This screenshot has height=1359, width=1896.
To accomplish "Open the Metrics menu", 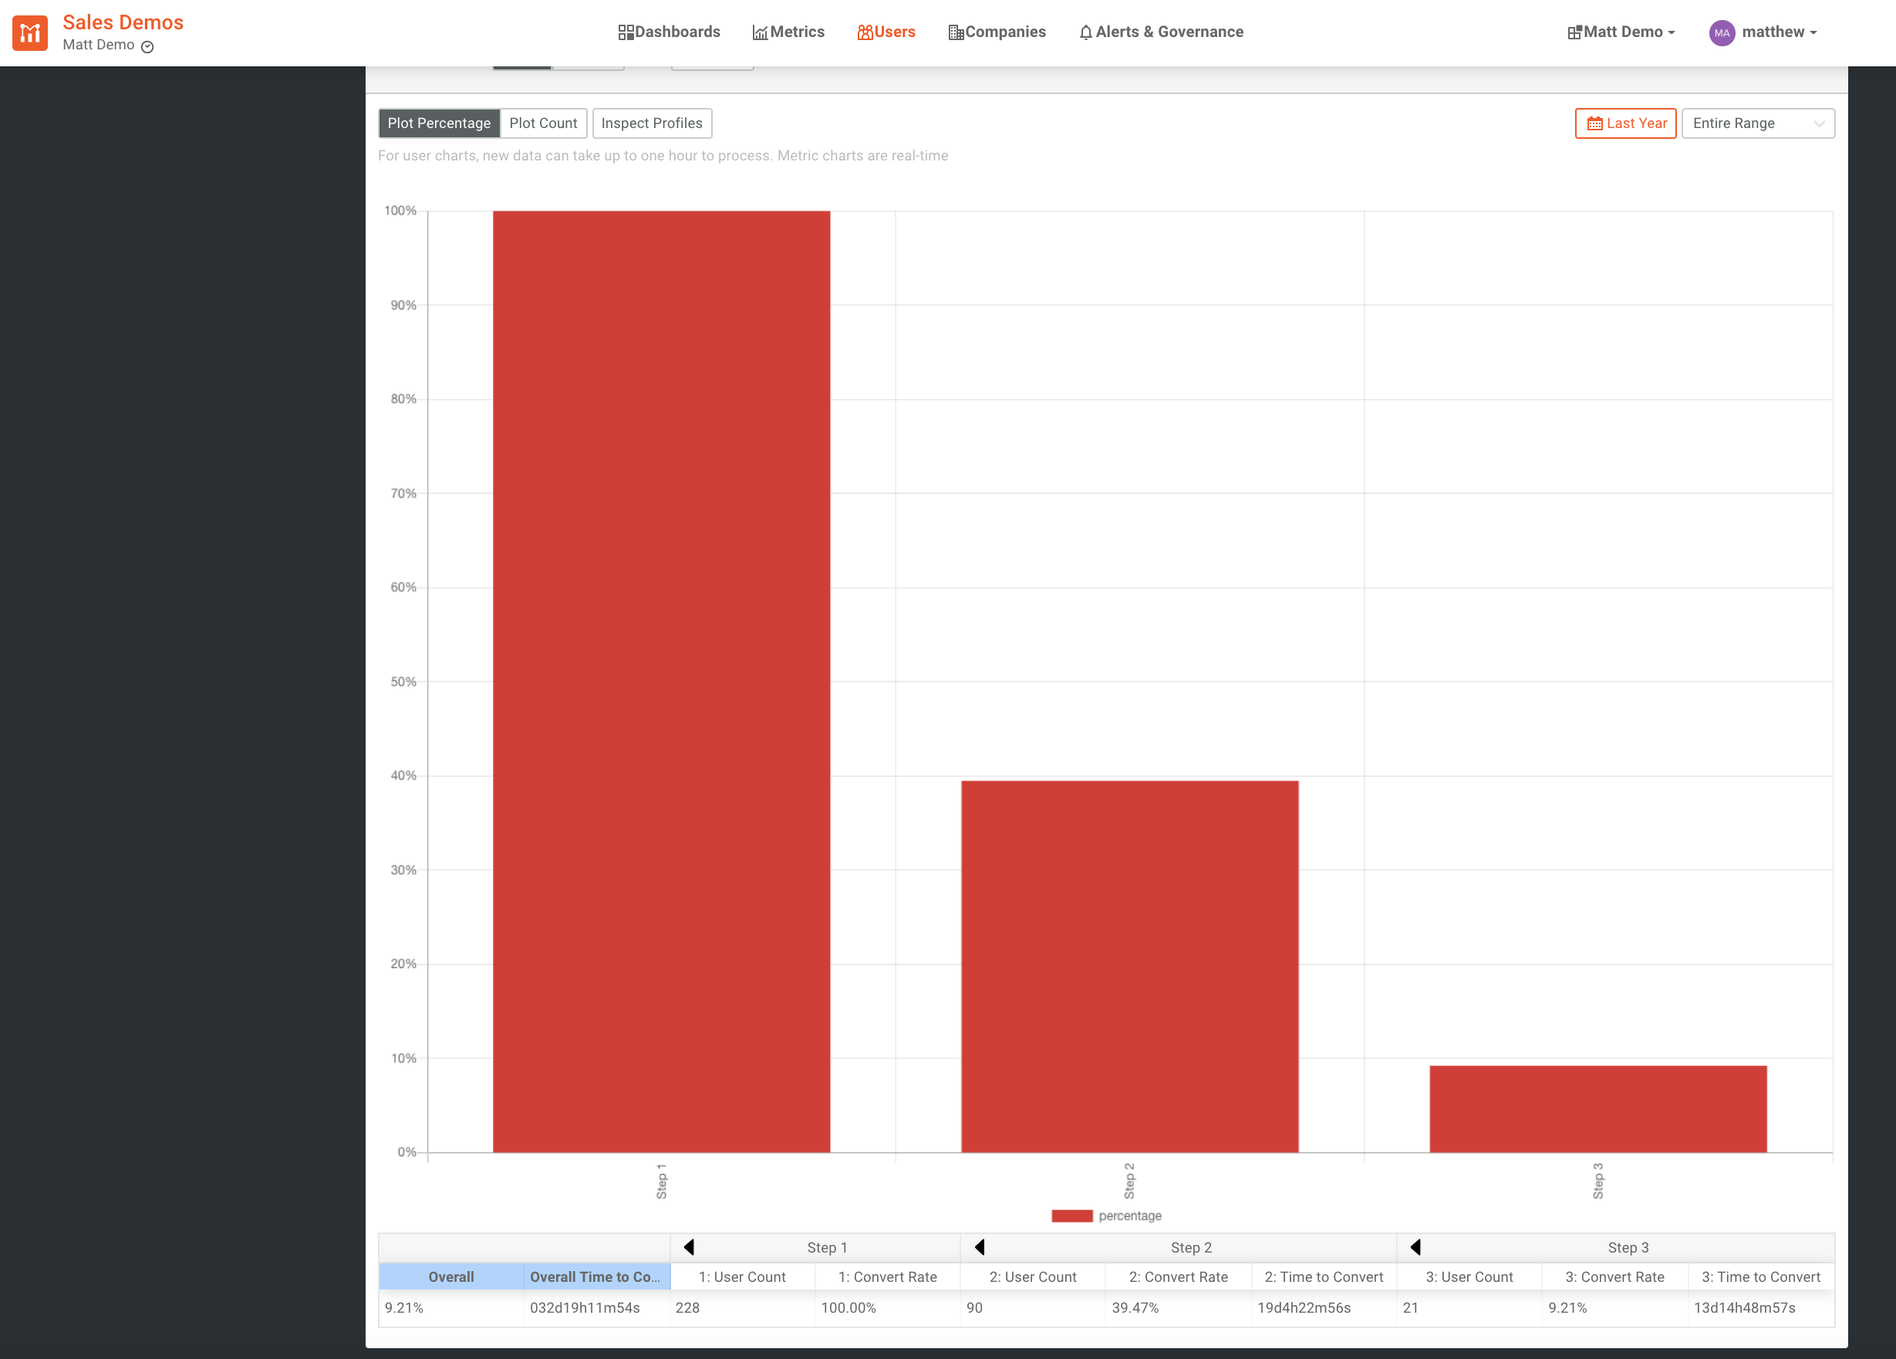I will pos(788,32).
